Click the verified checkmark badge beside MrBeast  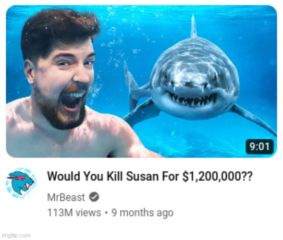coord(94,197)
